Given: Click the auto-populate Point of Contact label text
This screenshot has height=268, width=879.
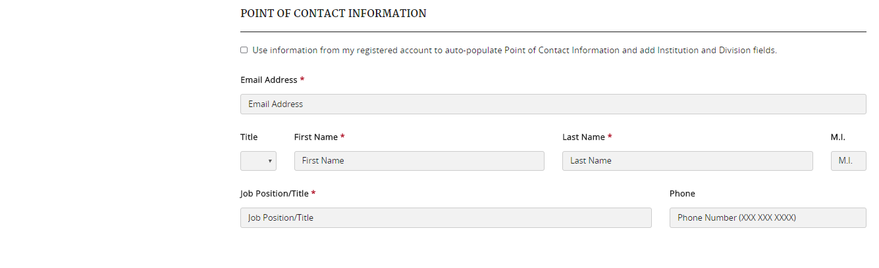Looking at the screenshot, I should 514,50.
